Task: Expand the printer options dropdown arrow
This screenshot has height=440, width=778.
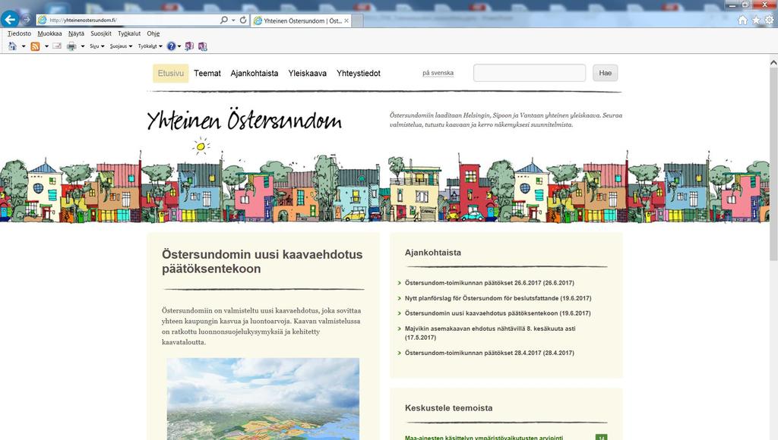Action: pos(82,46)
